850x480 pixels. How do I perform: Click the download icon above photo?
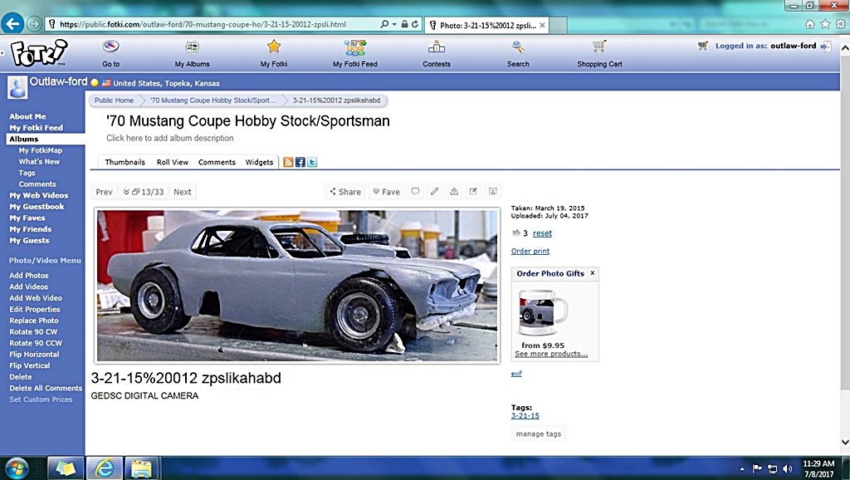454,192
